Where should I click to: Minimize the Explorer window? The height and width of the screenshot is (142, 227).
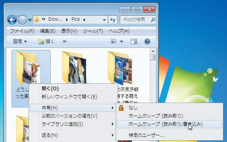[125, 10]
